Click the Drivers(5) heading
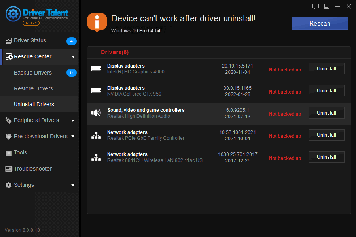This screenshot has width=356, height=237. coord(115,53)
